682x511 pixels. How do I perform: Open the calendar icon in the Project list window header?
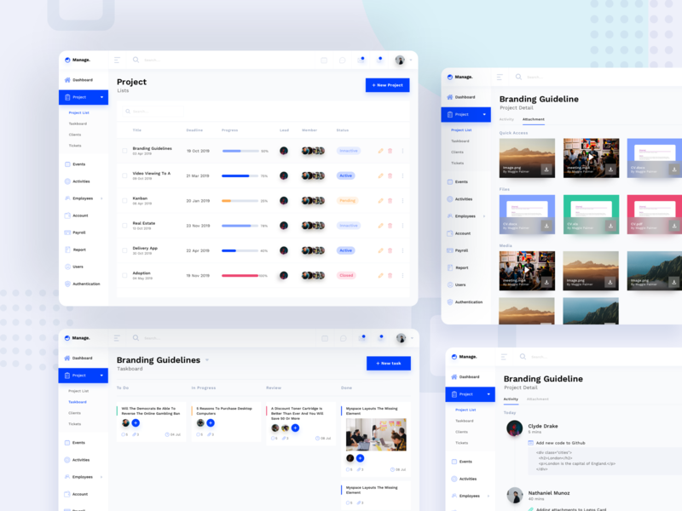[324, 60]
